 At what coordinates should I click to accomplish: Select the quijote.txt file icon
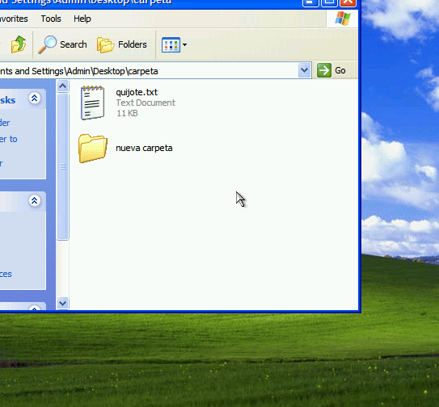click(x=92, y=103)
